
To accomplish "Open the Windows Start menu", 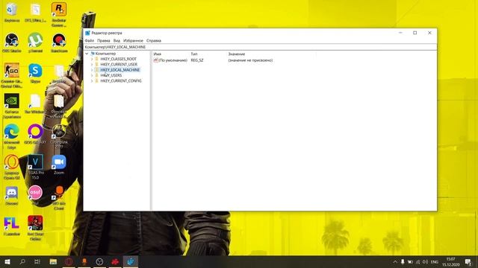I will point(7,261).
